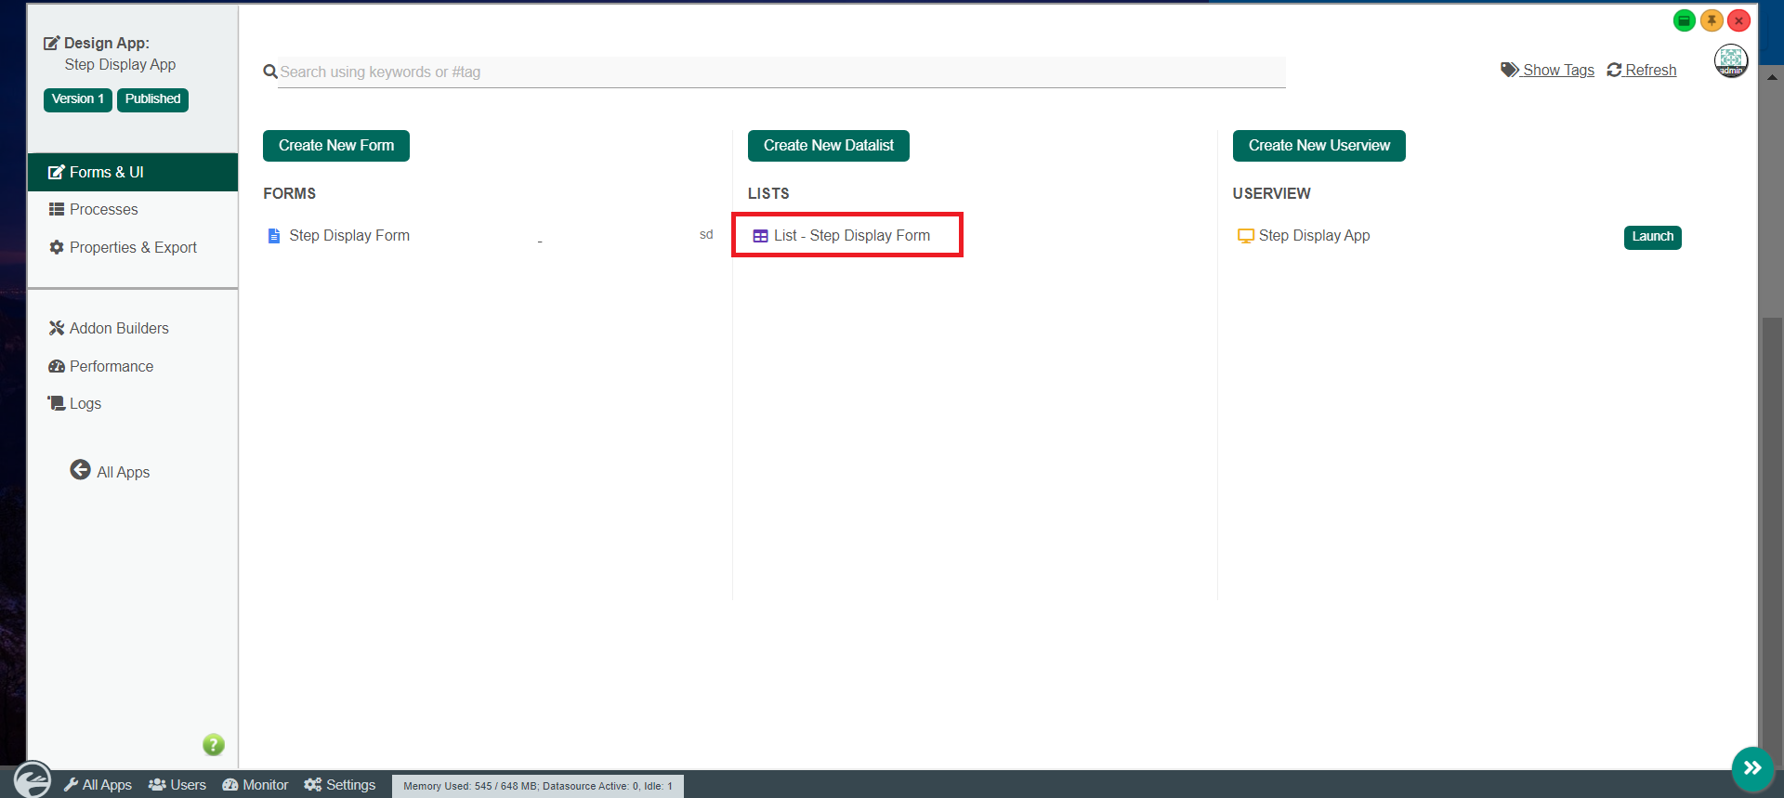Click the Design App edit icon

[52, 43]
